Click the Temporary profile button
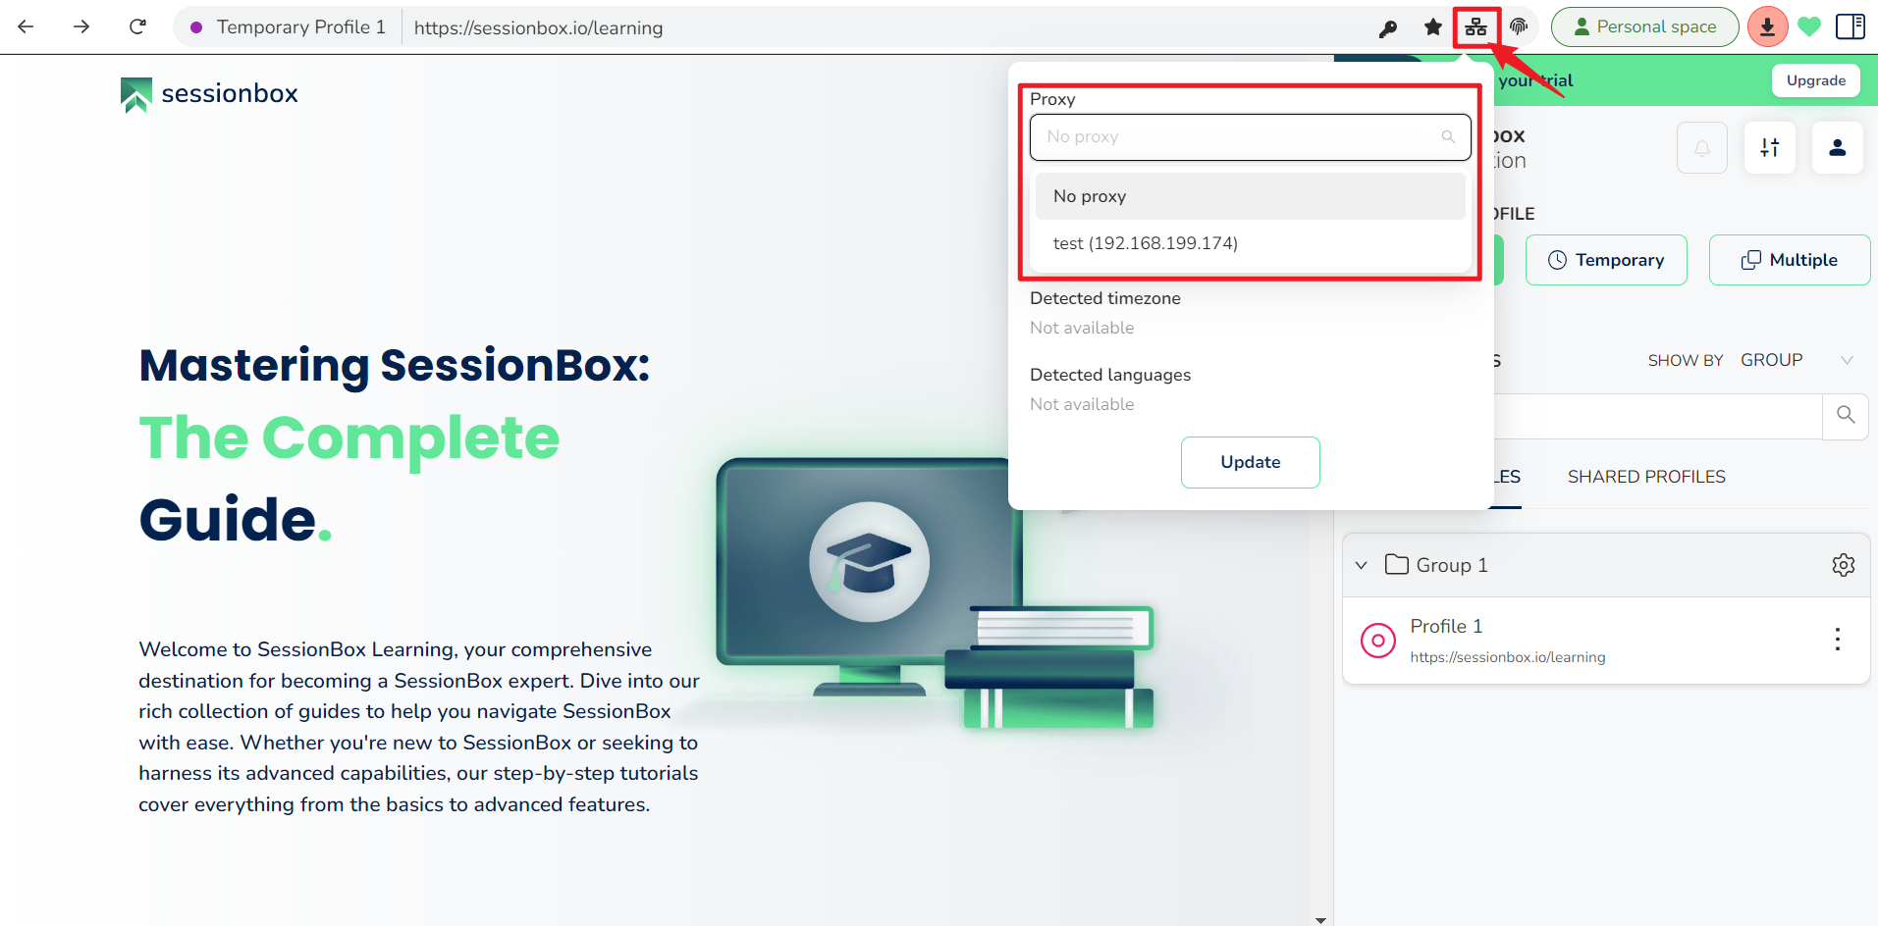Image resolution: width=1878 pixels, height=926 pixels. 1606,259
